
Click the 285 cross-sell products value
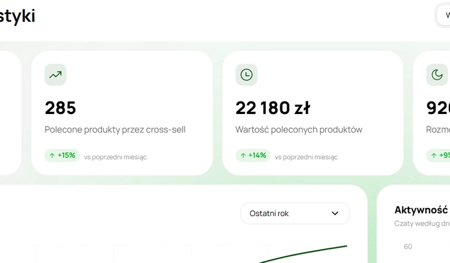pyautogui.click(x=60, y=107)
